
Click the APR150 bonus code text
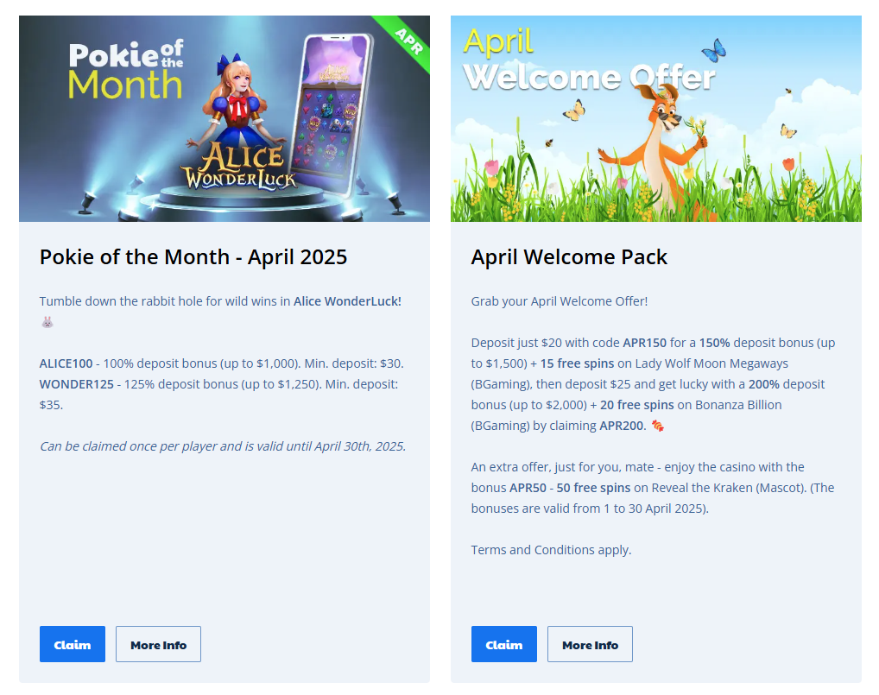pos(645,343)
